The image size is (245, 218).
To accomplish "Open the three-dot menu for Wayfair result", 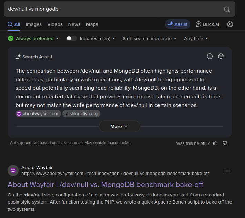I will click(227, 171).
